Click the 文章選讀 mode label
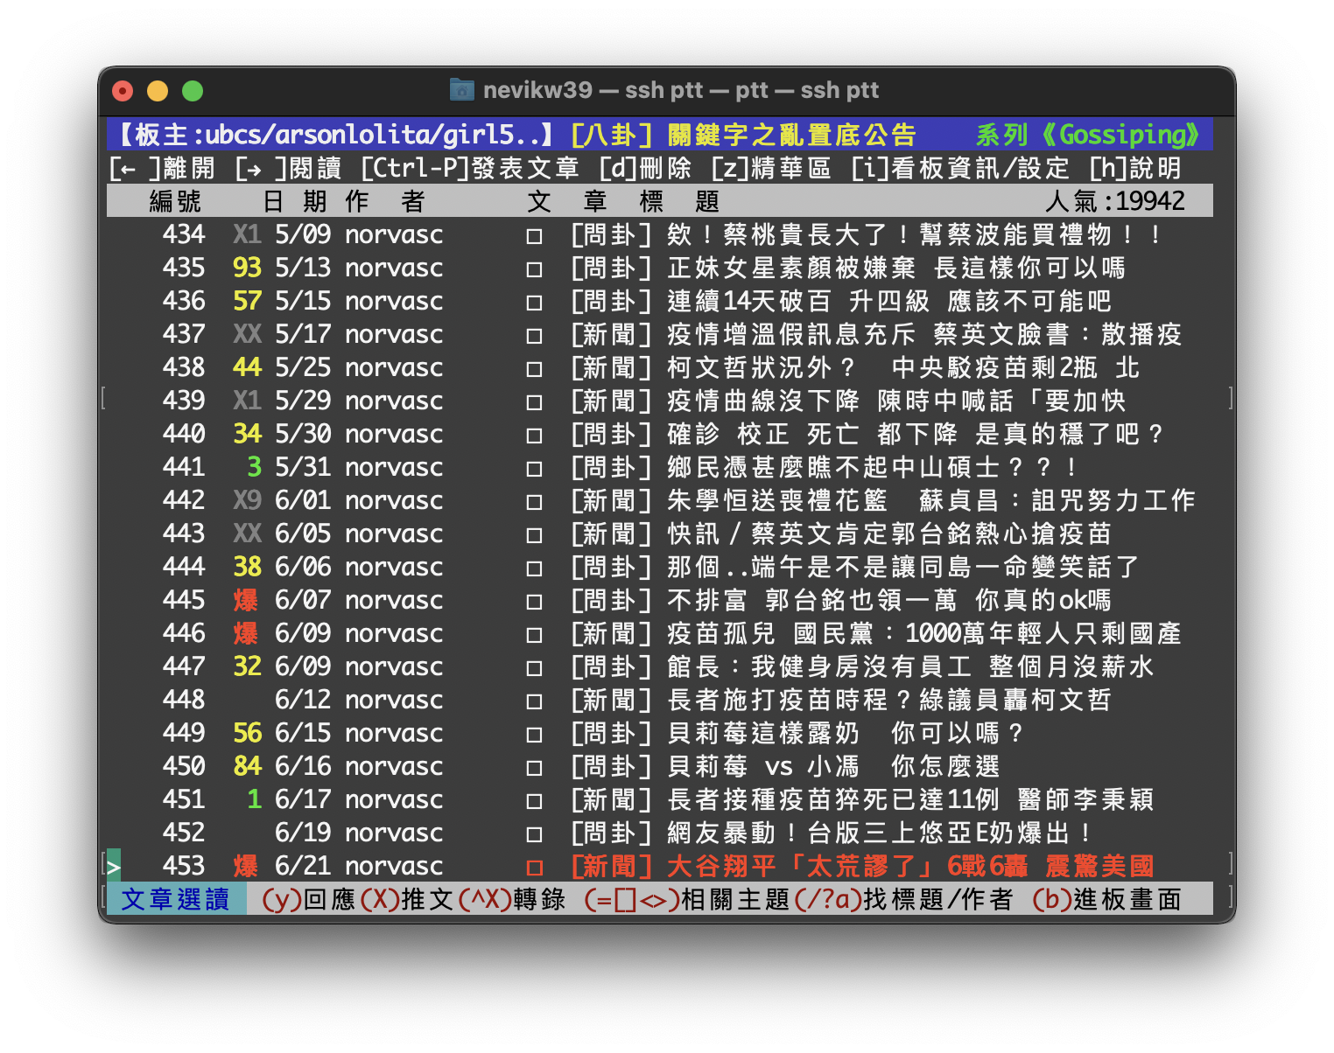This screenshot has width=1334, height=1053. coord(175,899)
